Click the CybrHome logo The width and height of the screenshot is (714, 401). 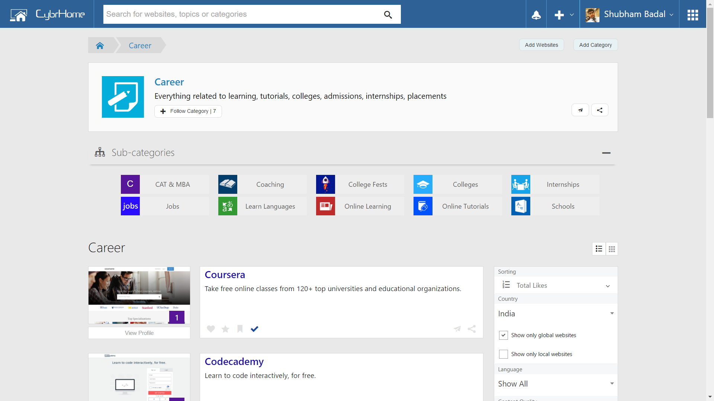click(x=47, y=14)
